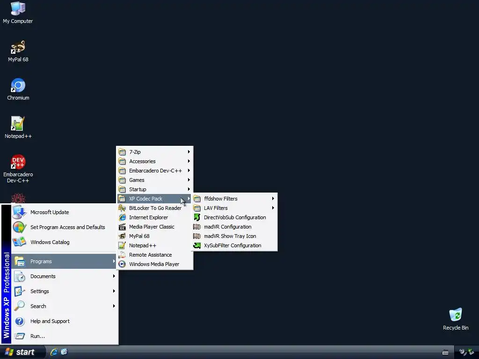Expand Embarcadero Dev-C++ folder arrow

(x=189, y=170)
